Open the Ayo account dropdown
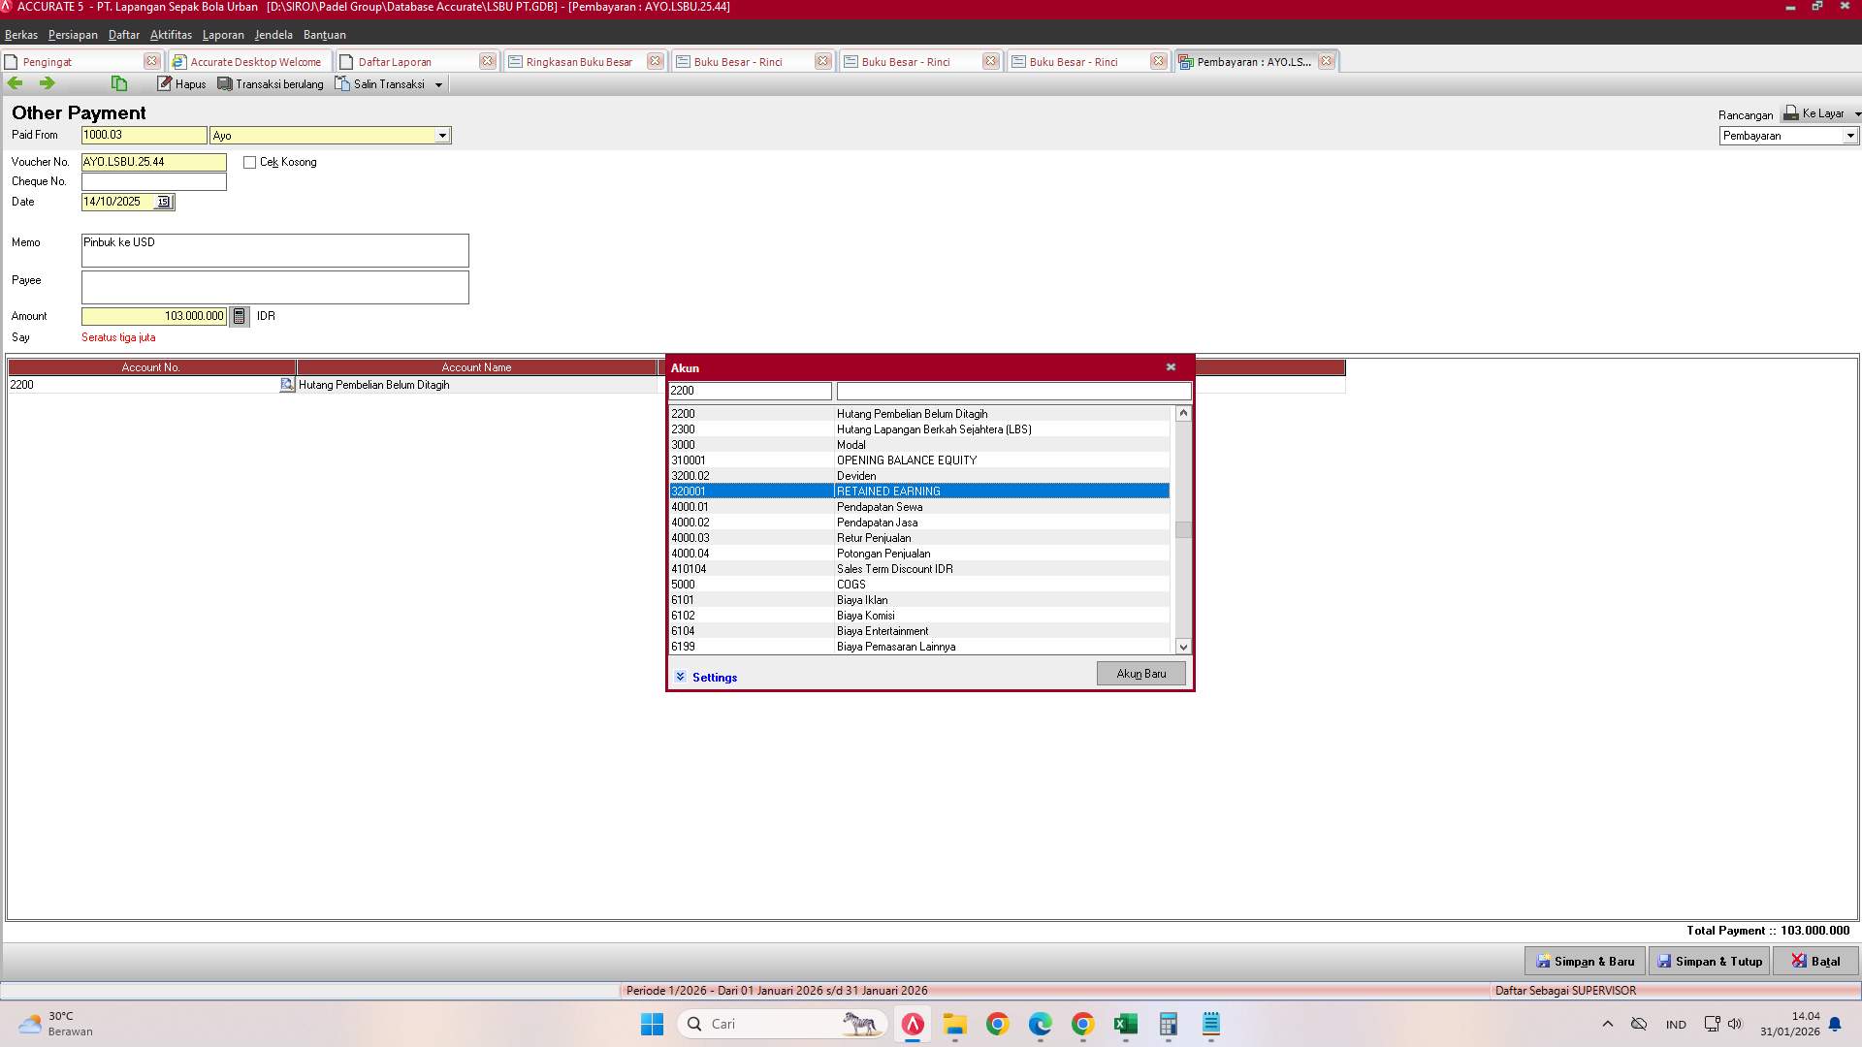1862x1047 pixels. click(443, 135)
